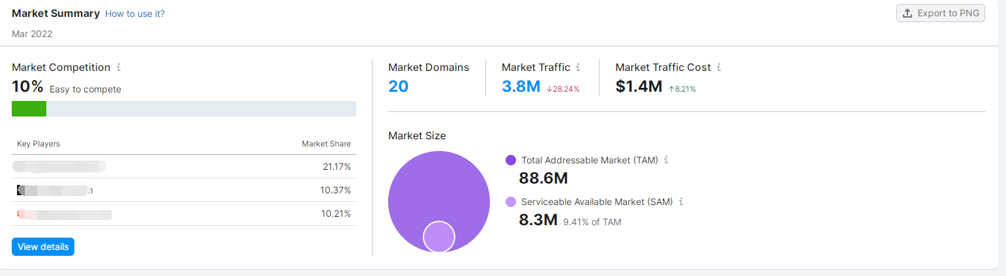The image size is (1006, 276).
Task: Click the light purple SAM legend dot
Action: pyautogui.click(x=511, y=202)
